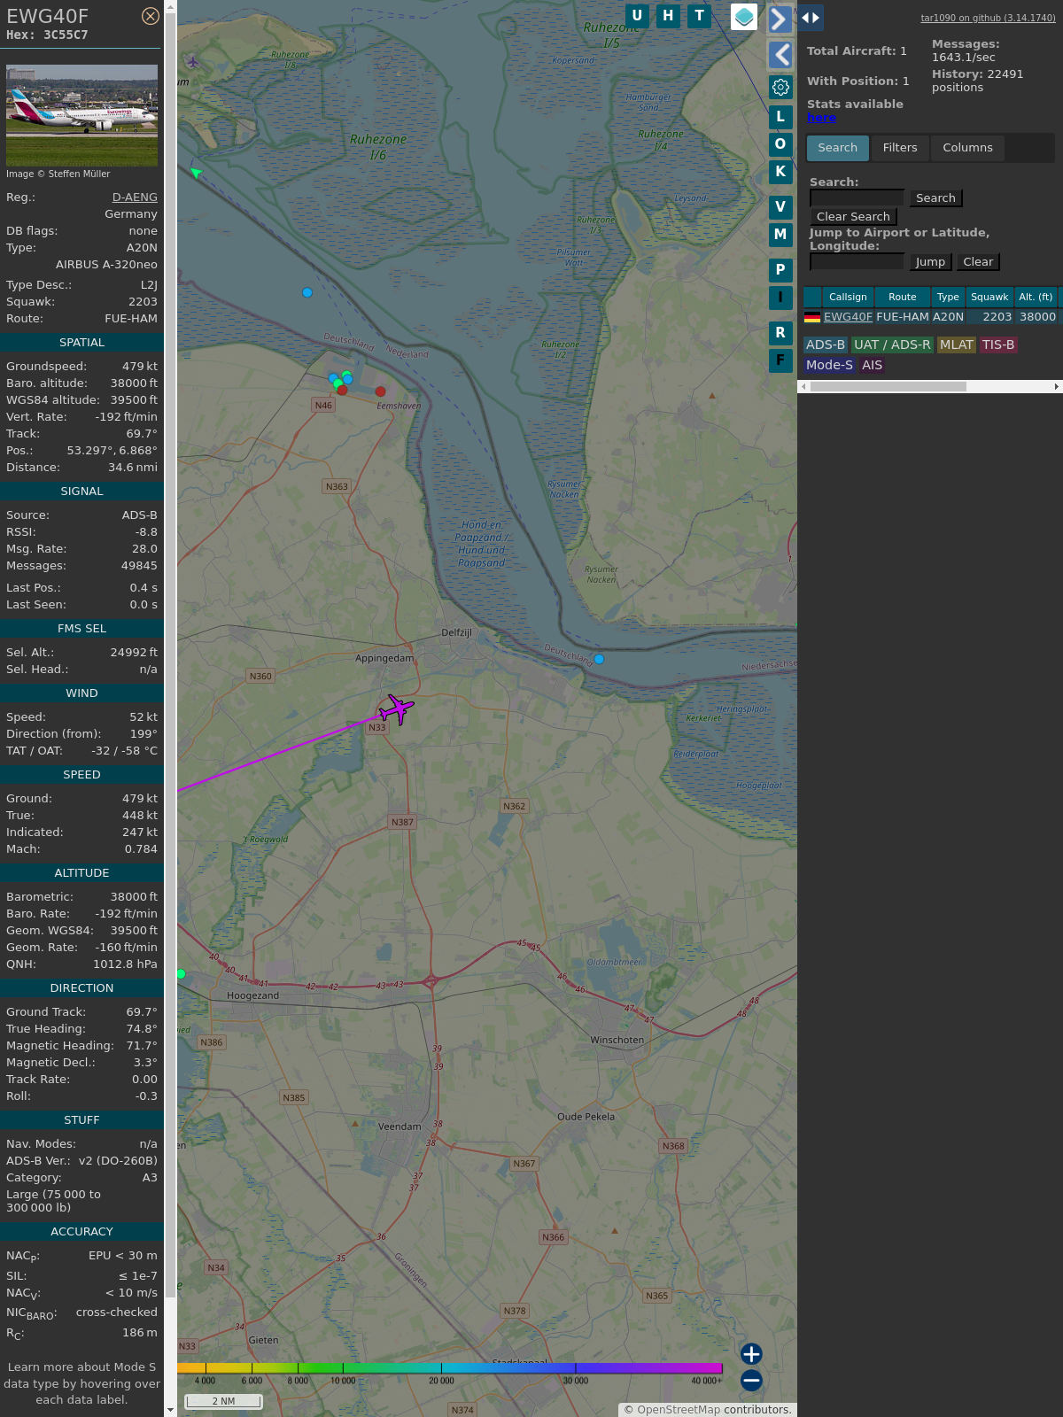This screenshot has width=1063, height=1417.
Task: Click the green arrow marker on map
Action: click(196, 173)
